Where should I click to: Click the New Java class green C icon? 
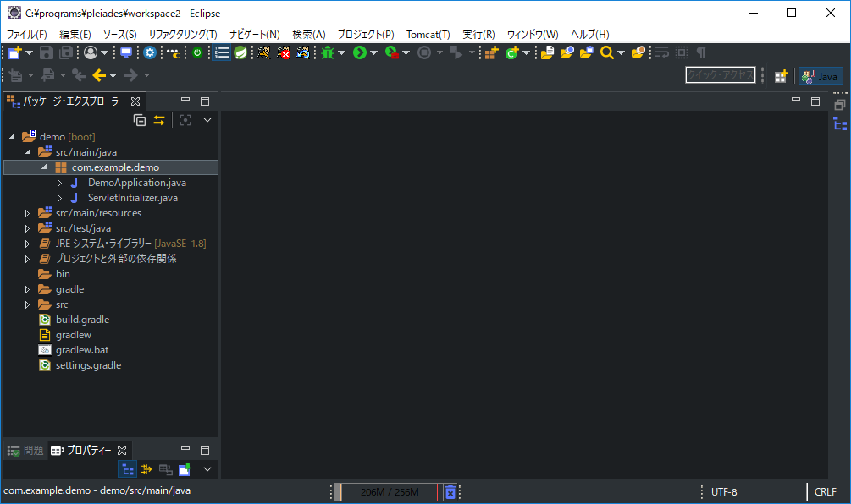511,52
